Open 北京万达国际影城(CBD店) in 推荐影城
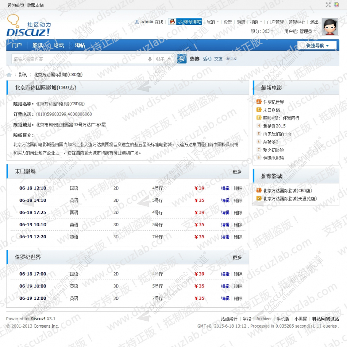The height and width of the screenshot is (347, 347). 288,191
